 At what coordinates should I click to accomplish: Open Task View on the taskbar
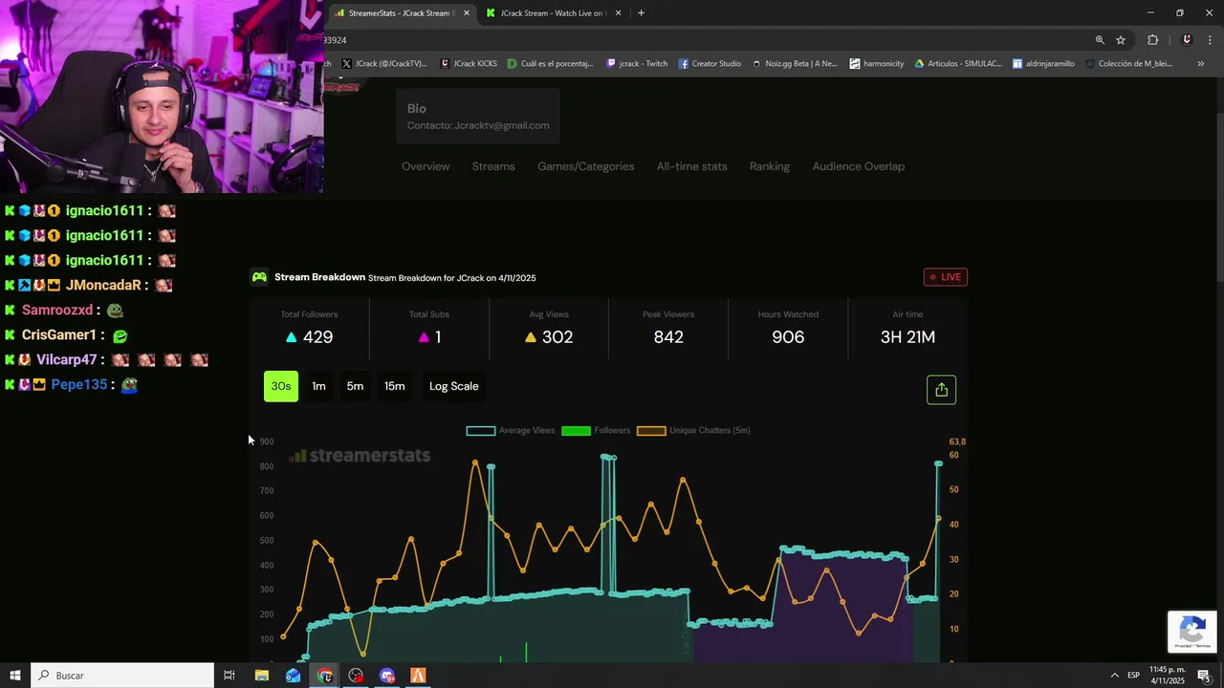point(229,676)
